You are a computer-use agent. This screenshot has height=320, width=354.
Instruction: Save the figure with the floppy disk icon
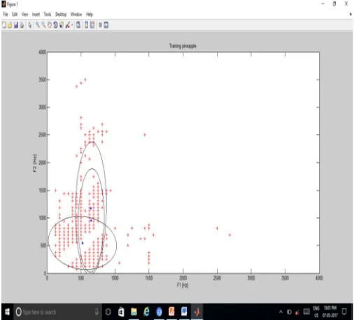(16, 25)
